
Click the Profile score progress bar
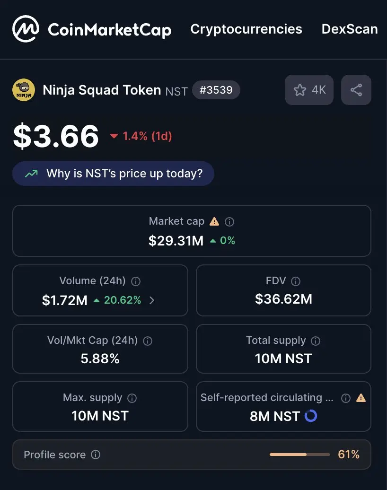[x=300, y=455]
